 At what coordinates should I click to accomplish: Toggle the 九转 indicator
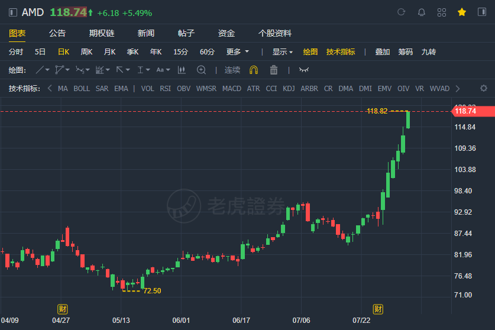click(428, 52)
